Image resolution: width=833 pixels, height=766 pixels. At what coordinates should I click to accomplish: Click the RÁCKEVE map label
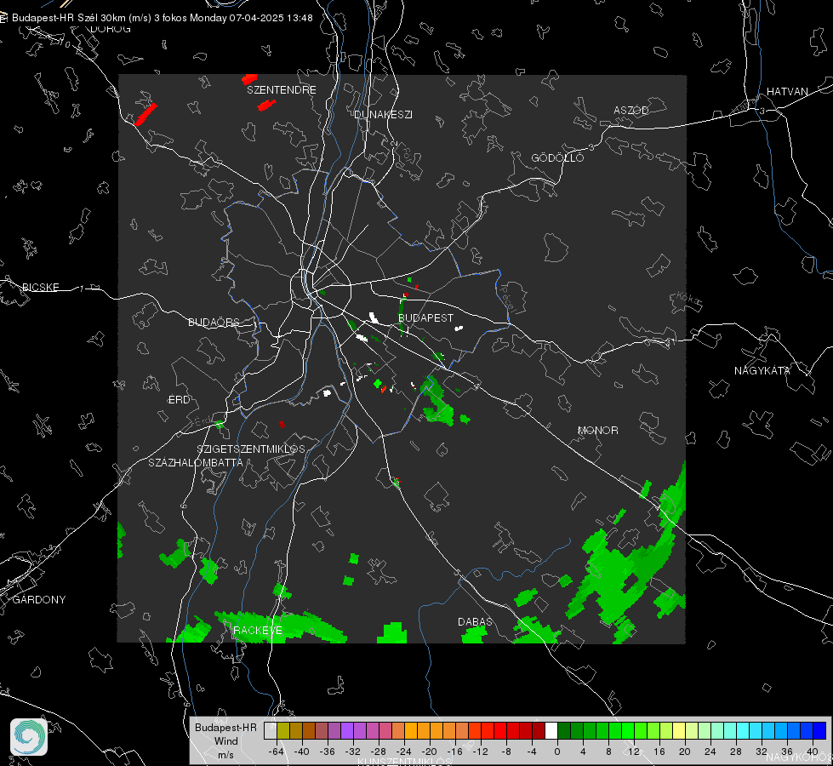click(258, 631)
